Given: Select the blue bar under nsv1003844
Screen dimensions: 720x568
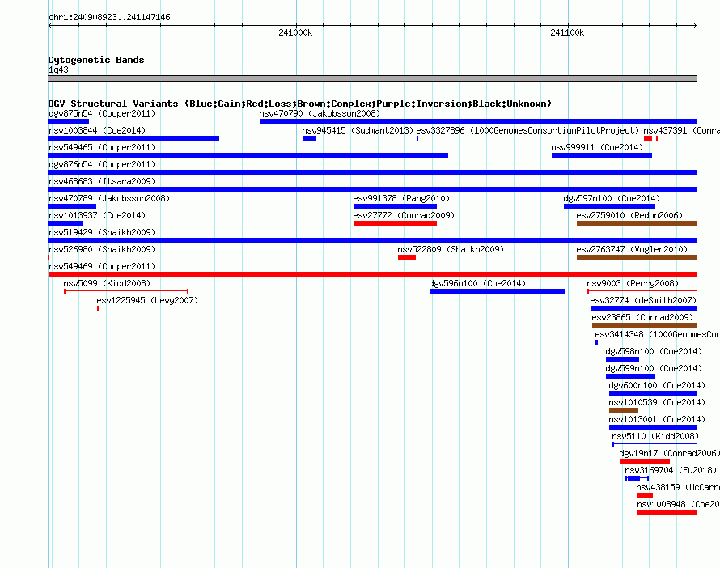Looking at the screenshot, I should pyautogui.click(x=133, y=138).
